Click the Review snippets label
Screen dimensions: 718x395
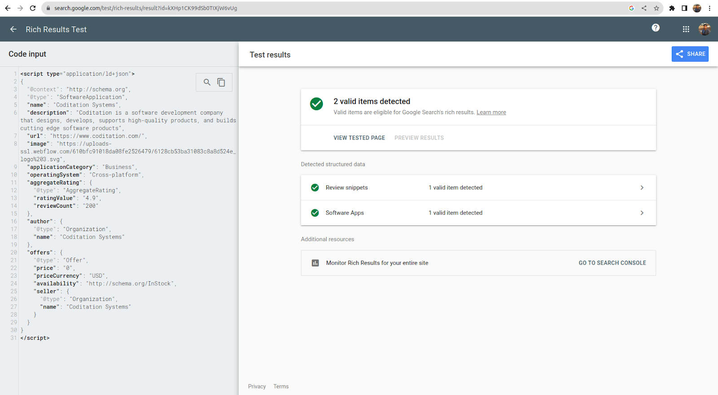pyautogui.click(x=346, y=188)
